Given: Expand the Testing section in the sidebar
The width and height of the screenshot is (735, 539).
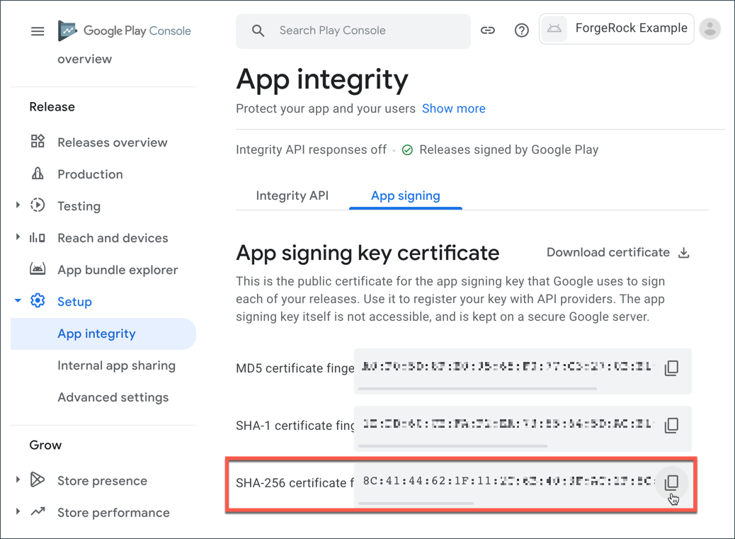Looking at the screenshot, I should pos(17,205).
